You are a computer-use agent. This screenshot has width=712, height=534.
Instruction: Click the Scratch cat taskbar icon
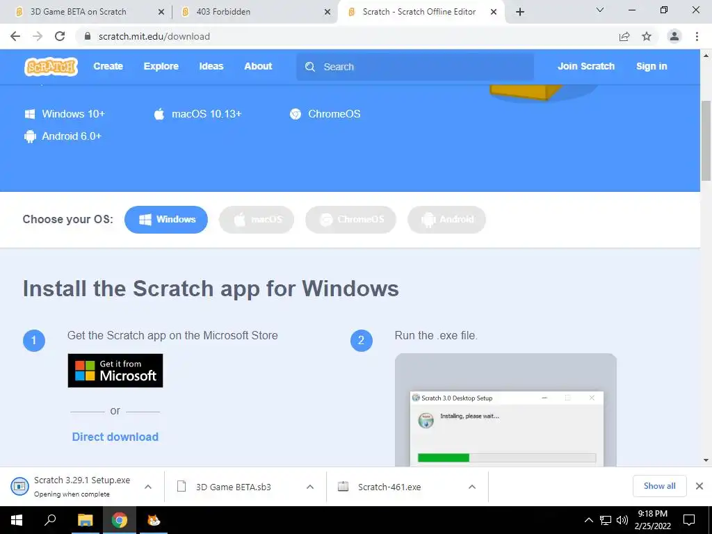point(154,520)
